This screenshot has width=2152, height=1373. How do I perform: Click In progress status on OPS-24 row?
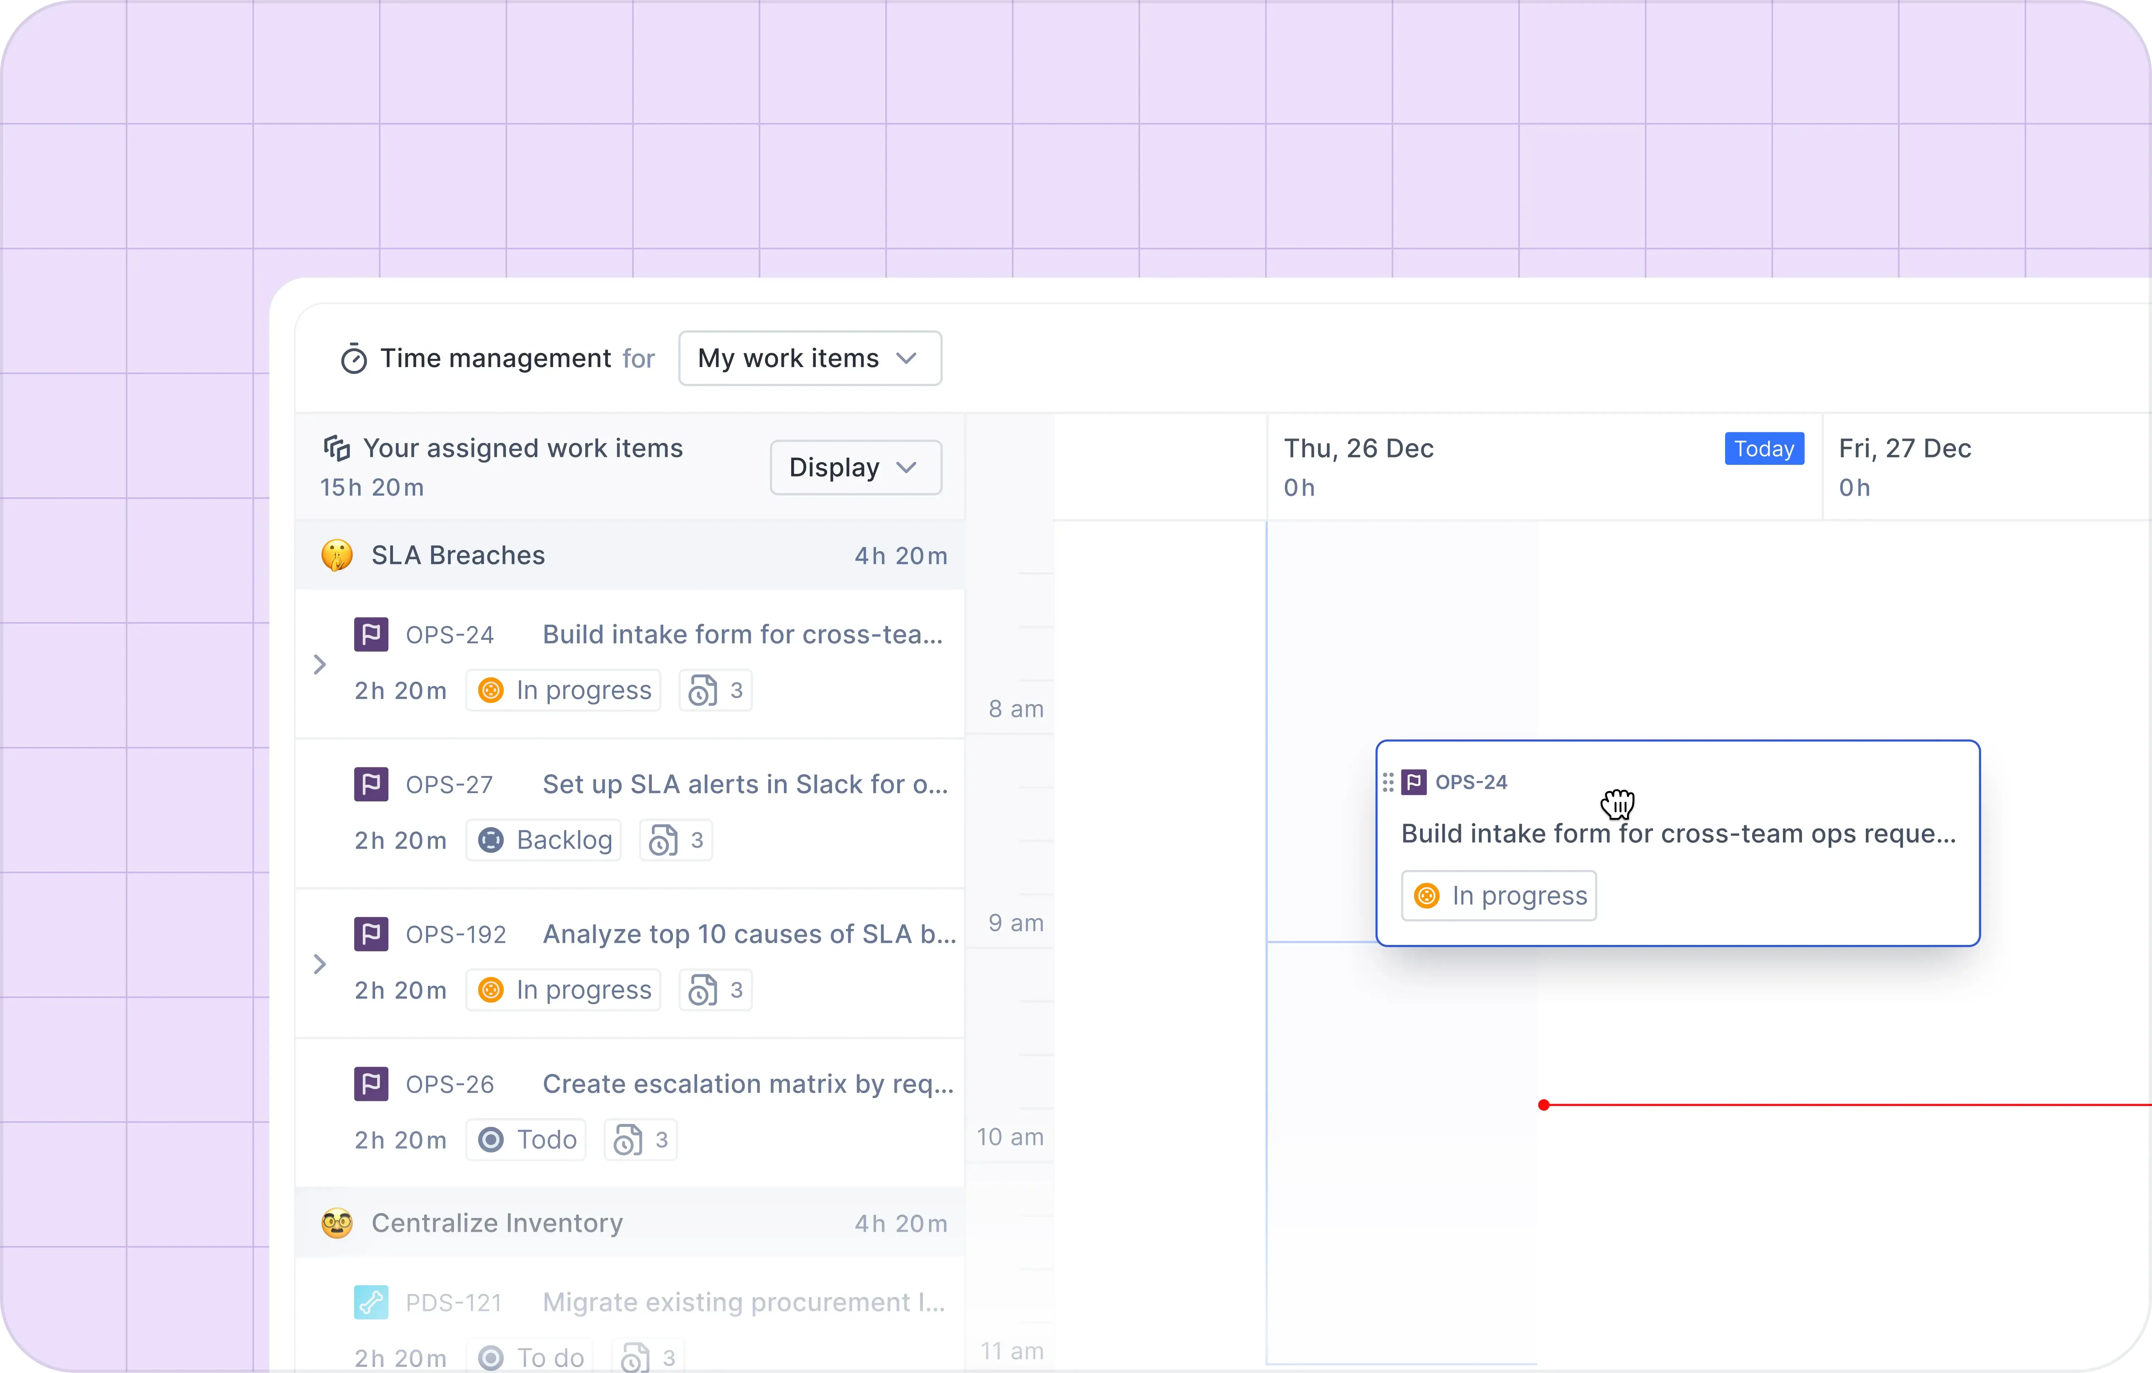point(563,690)
